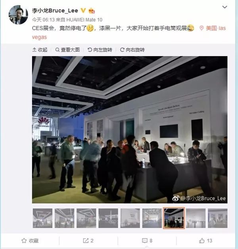
Task: Select the third thumbnail in the strip
Action: (x=86, y=218)
